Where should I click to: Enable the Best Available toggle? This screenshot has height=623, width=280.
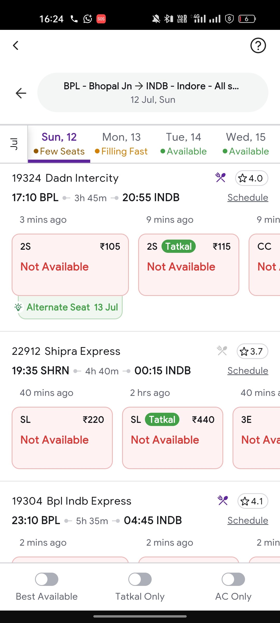(x=47, y=579)
